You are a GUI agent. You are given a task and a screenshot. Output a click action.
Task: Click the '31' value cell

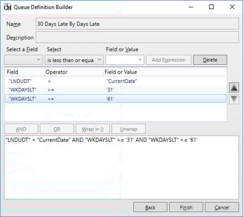(x=110, y=90)
